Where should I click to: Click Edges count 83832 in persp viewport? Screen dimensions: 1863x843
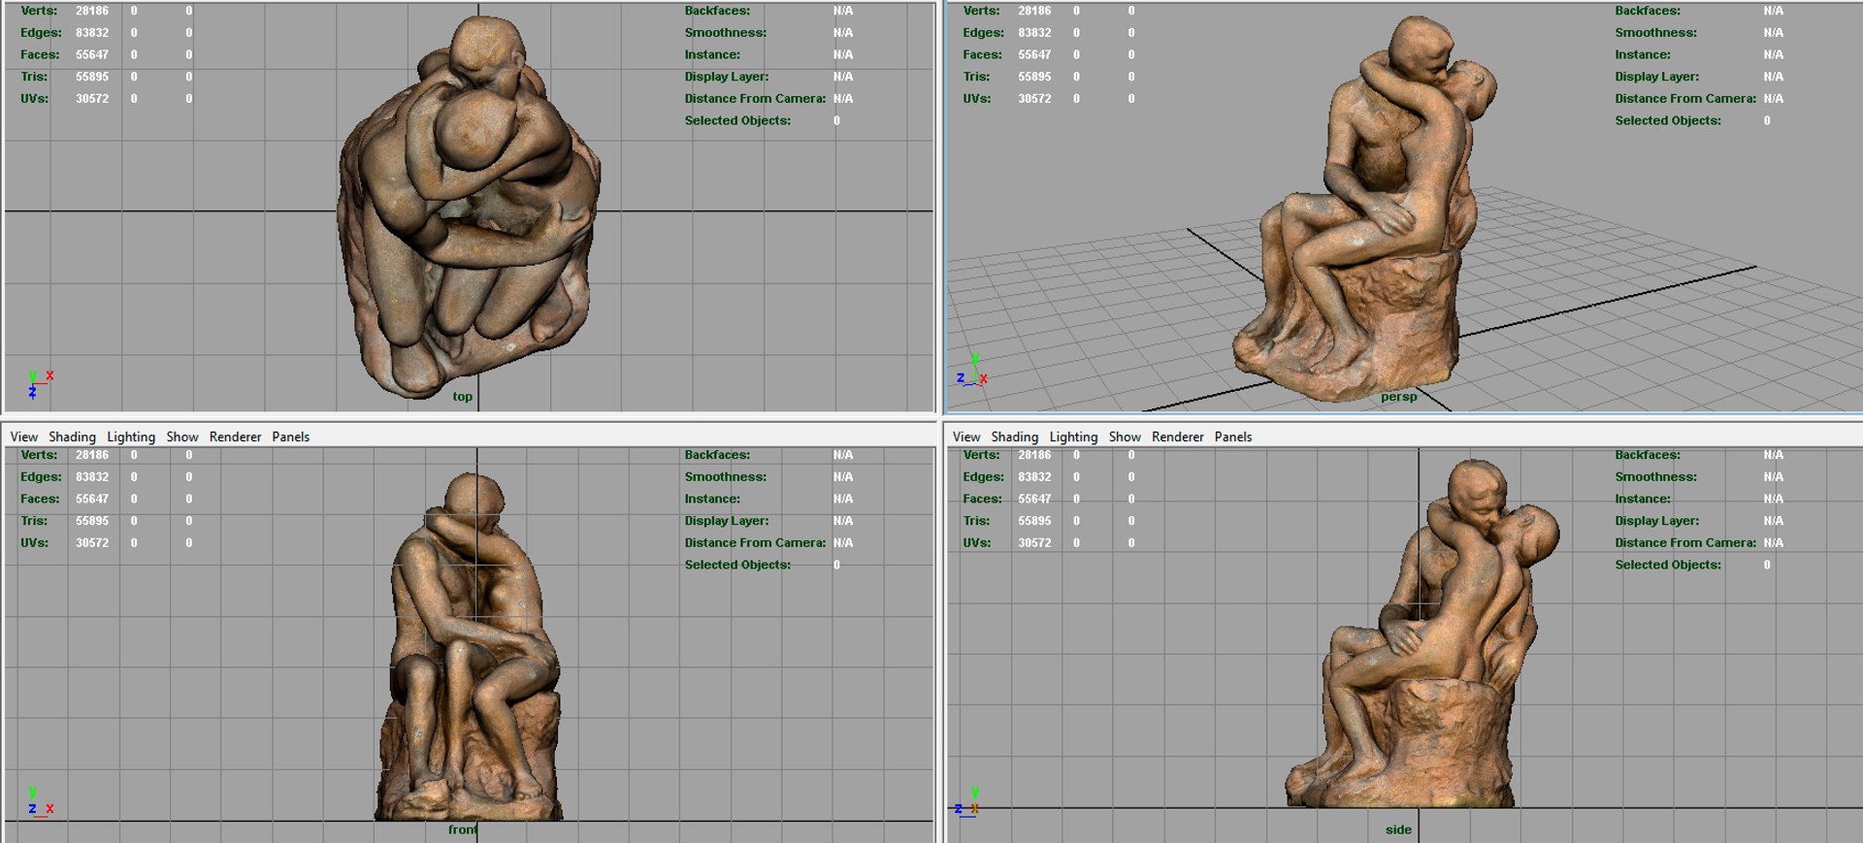[1034, 33]
